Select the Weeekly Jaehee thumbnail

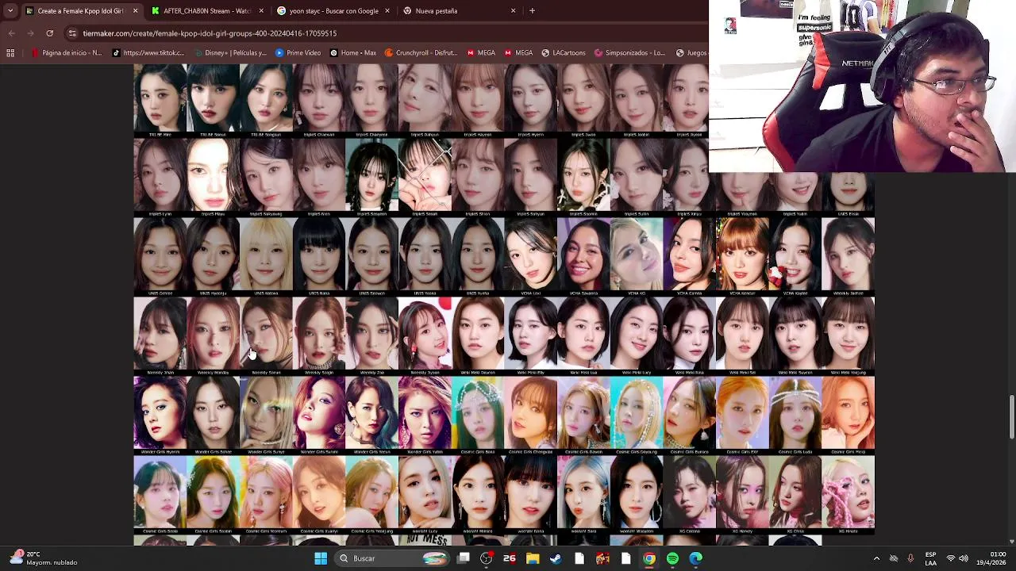pyautogui.click(x=849, y=257)
